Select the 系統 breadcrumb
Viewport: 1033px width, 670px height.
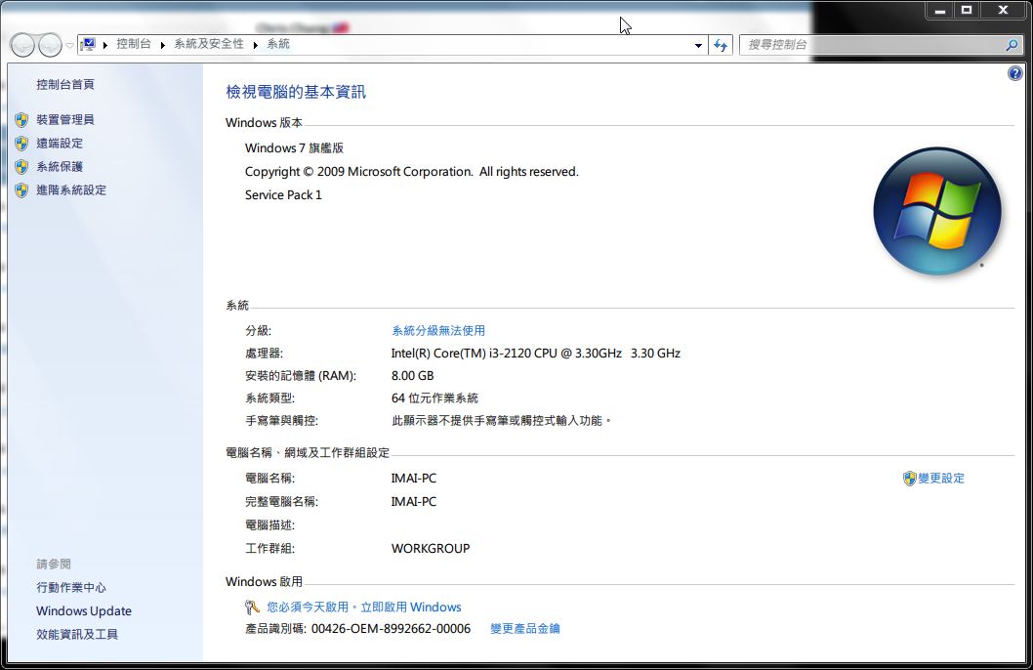pyautogui.click(x=278, y=44)
